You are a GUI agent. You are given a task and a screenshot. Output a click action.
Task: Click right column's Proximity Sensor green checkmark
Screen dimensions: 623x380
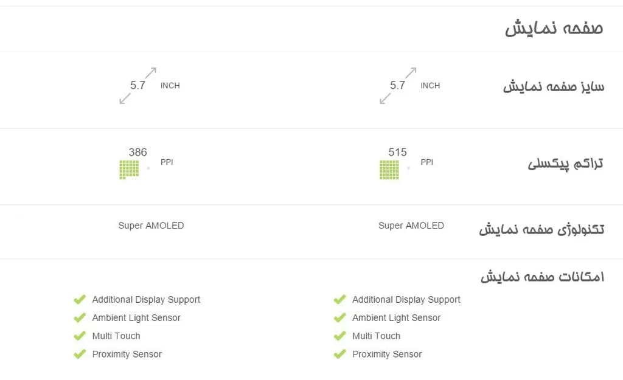tap(339, 354)
